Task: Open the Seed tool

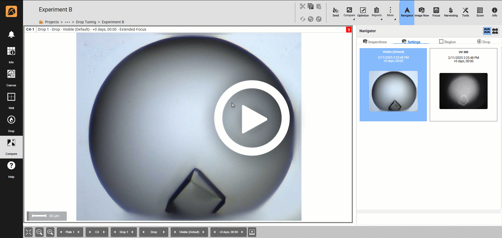Action: click(336, 12)
